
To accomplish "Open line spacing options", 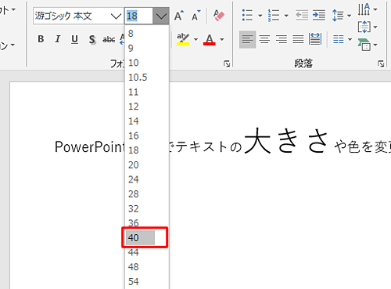I will [342, 15].
